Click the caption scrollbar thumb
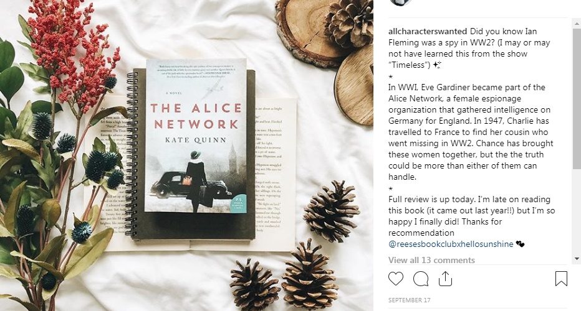The image size is (581, 311). point(577,99)
